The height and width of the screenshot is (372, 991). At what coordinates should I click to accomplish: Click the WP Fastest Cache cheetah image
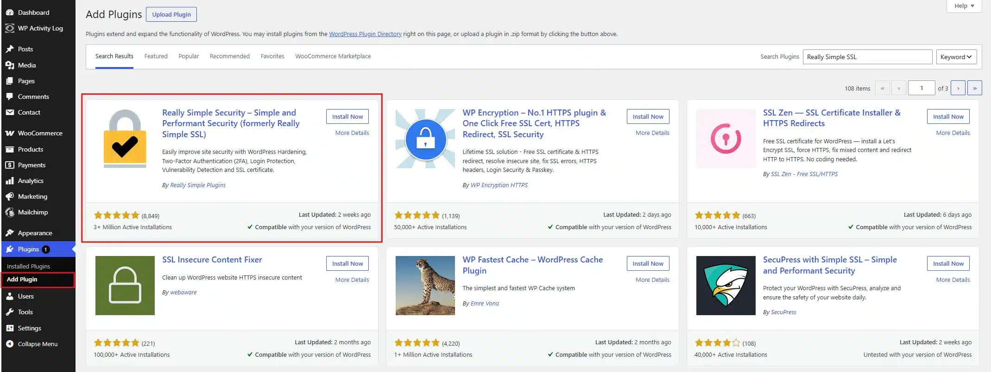(425, 286)
